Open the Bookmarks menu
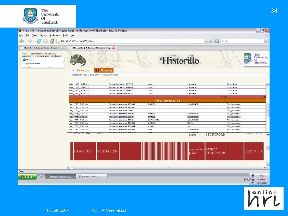Image resolution: width=288 pixels, height=216 pixels. point(54,35)
